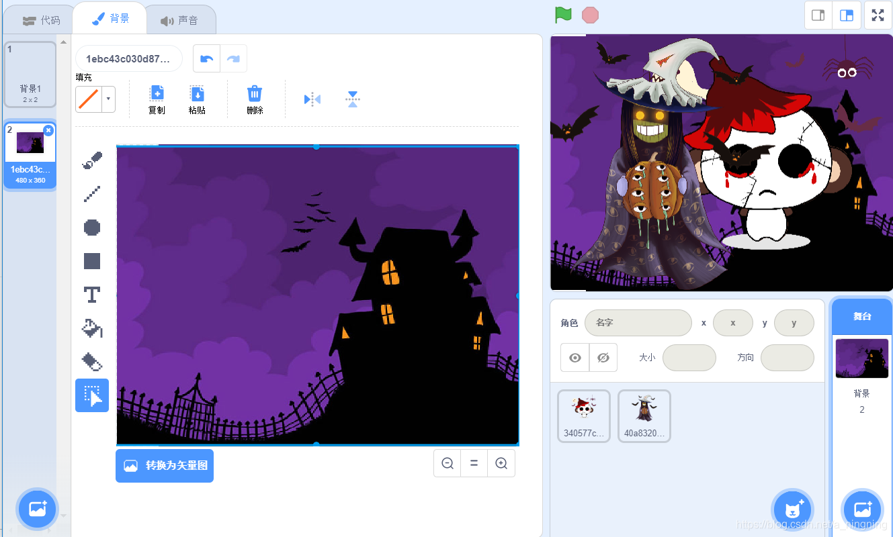Click the fill color swatch

(89, 99)
